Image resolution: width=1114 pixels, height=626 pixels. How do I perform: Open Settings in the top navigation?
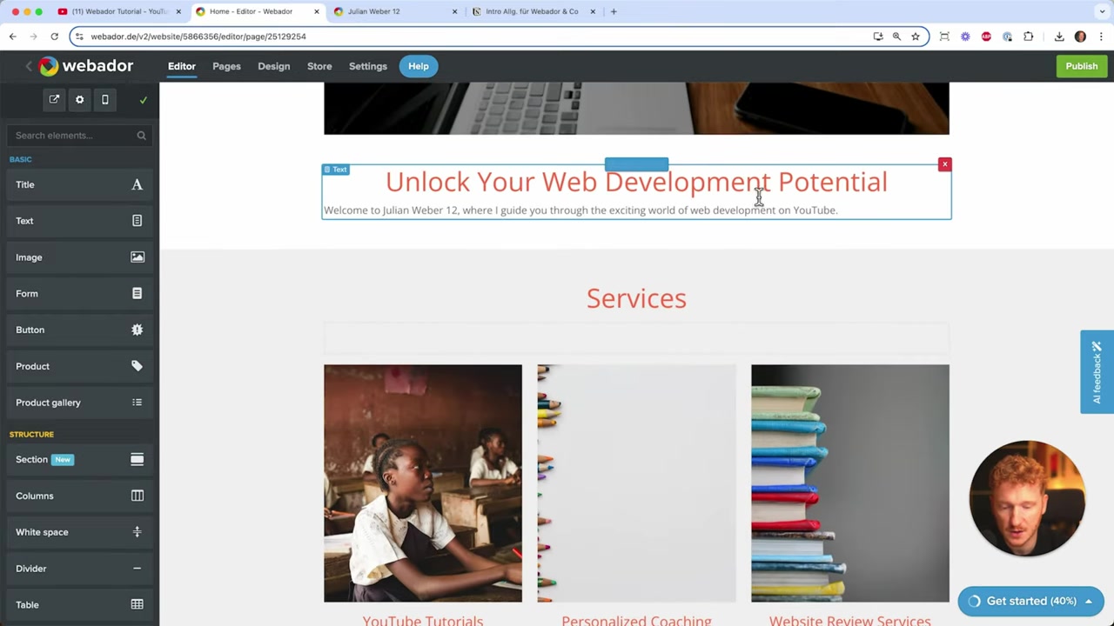tap(368, 66)
